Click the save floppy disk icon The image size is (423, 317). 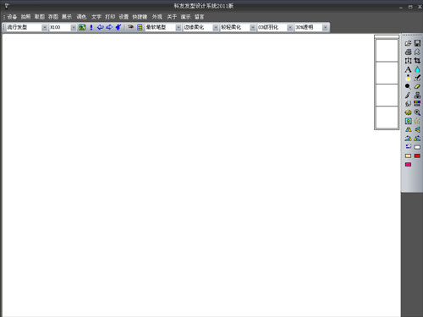[417, 43]
